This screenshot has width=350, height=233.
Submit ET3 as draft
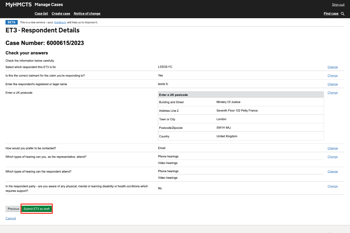point(37,209)
